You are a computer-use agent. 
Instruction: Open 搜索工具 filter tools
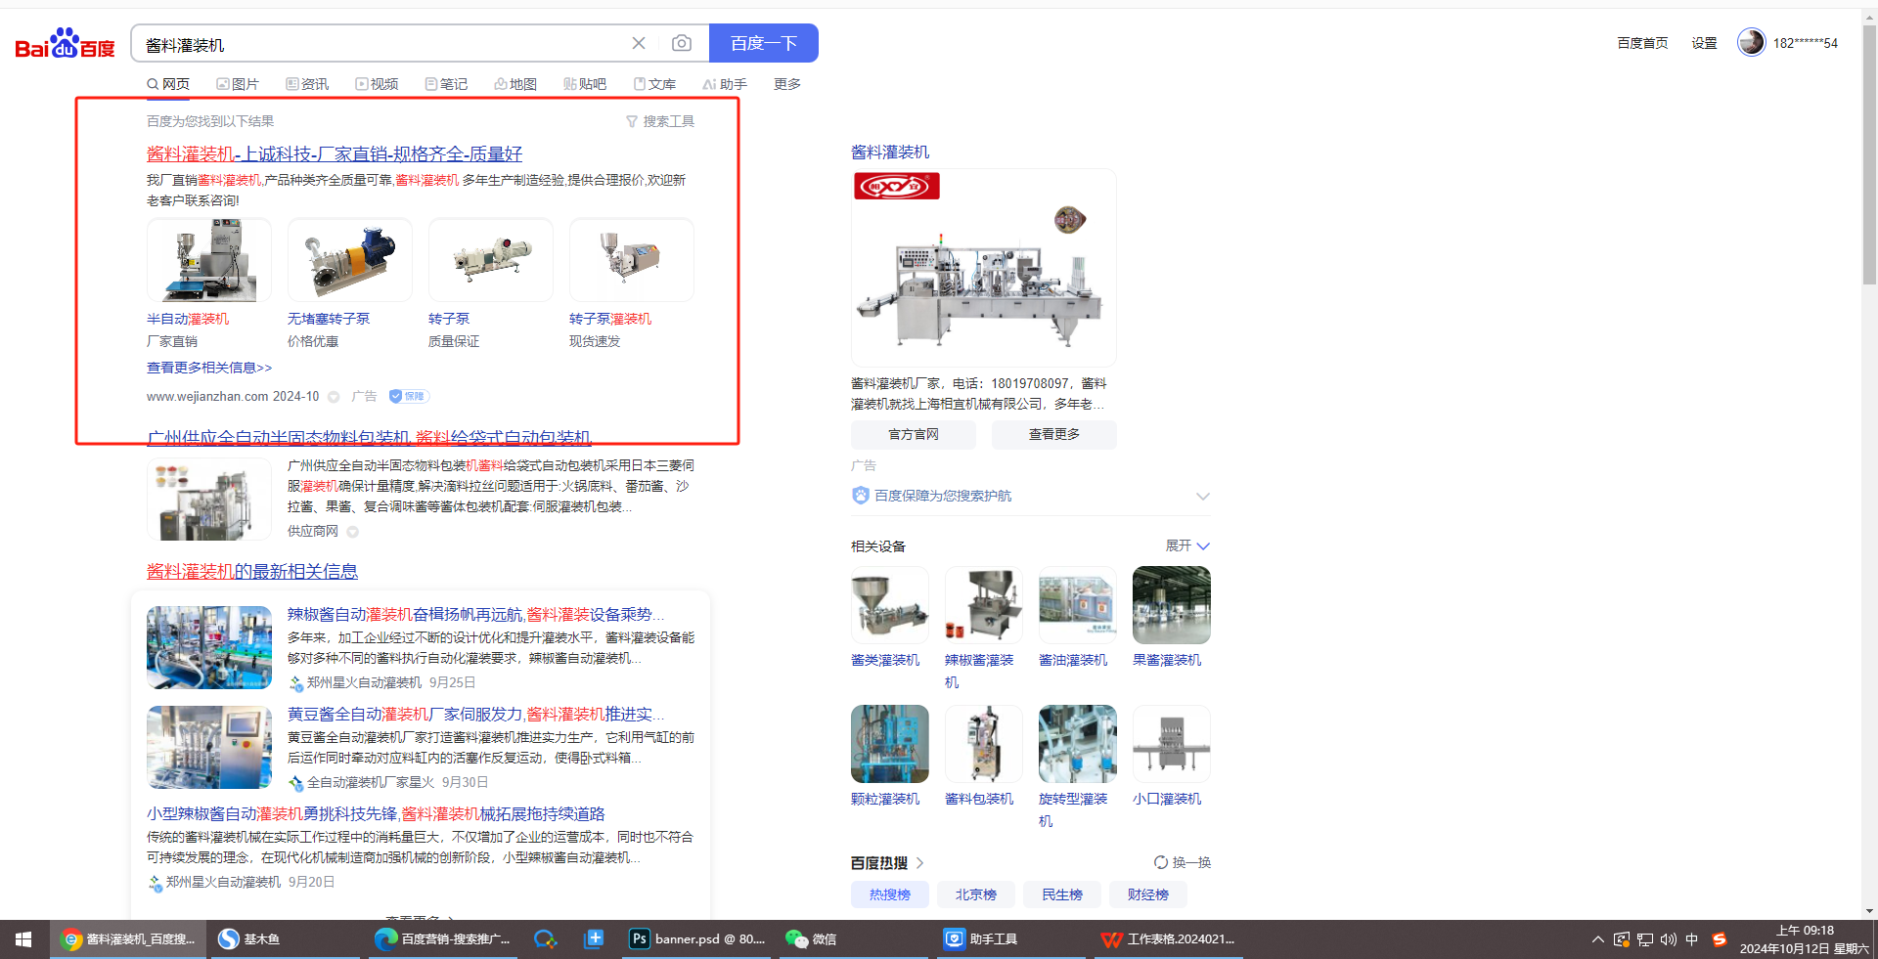(x=660, y=121)
